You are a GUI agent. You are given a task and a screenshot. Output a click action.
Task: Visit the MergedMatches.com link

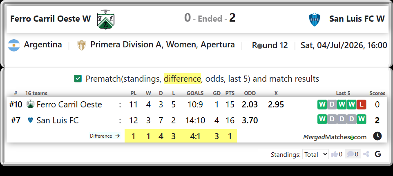click(x=335, y=137)
